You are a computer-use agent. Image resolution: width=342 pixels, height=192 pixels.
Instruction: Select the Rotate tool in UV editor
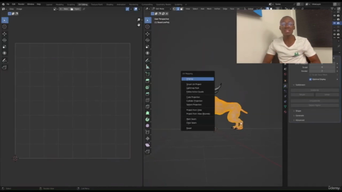(5, 41)
